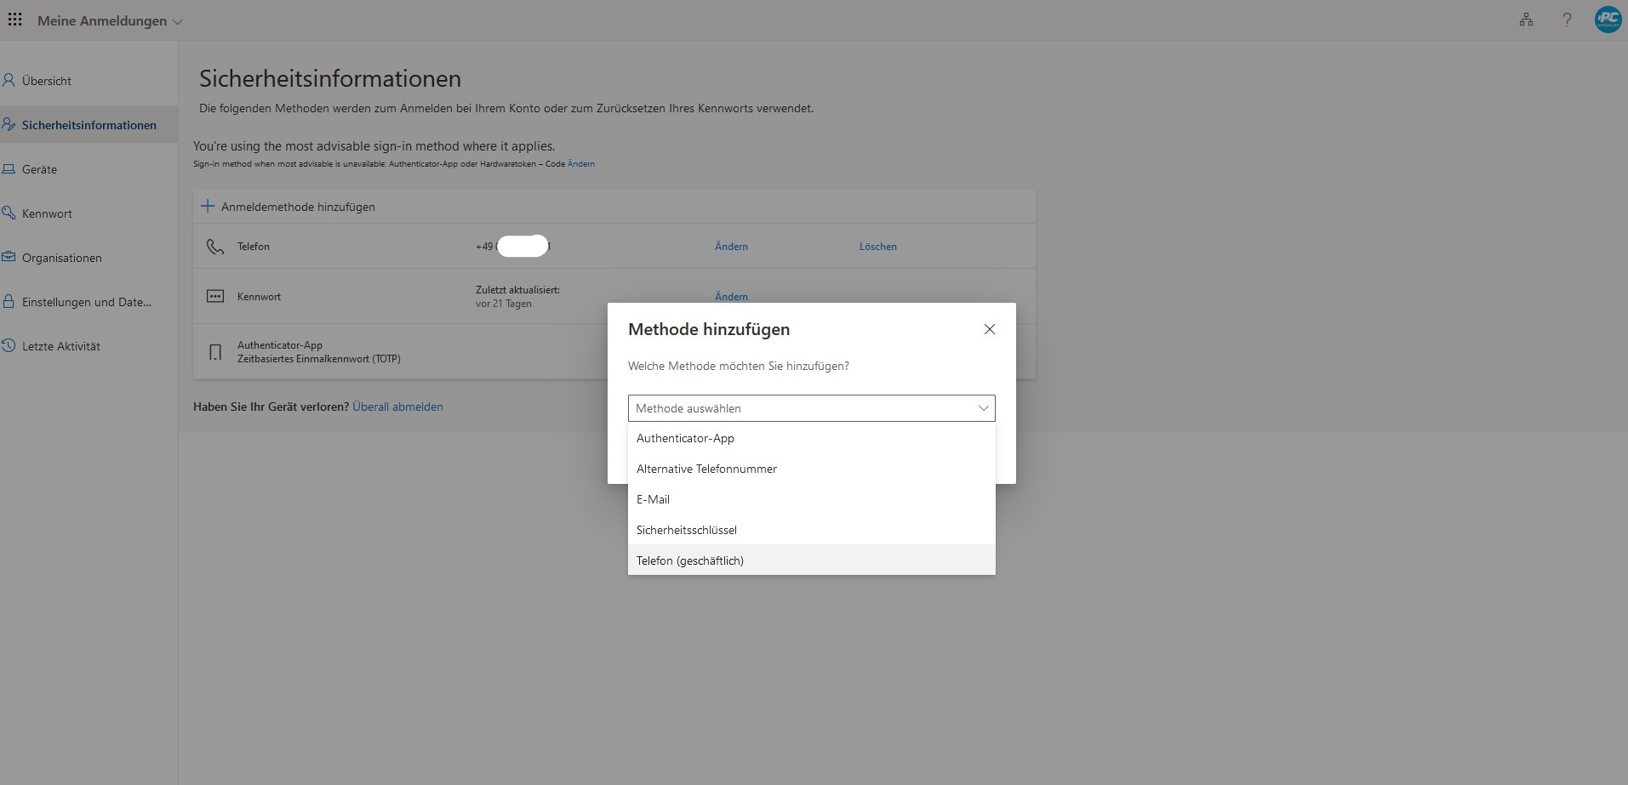Open Geräte in the sidebar
This screenshot has height=785, width=1628.
click(39, 169)
